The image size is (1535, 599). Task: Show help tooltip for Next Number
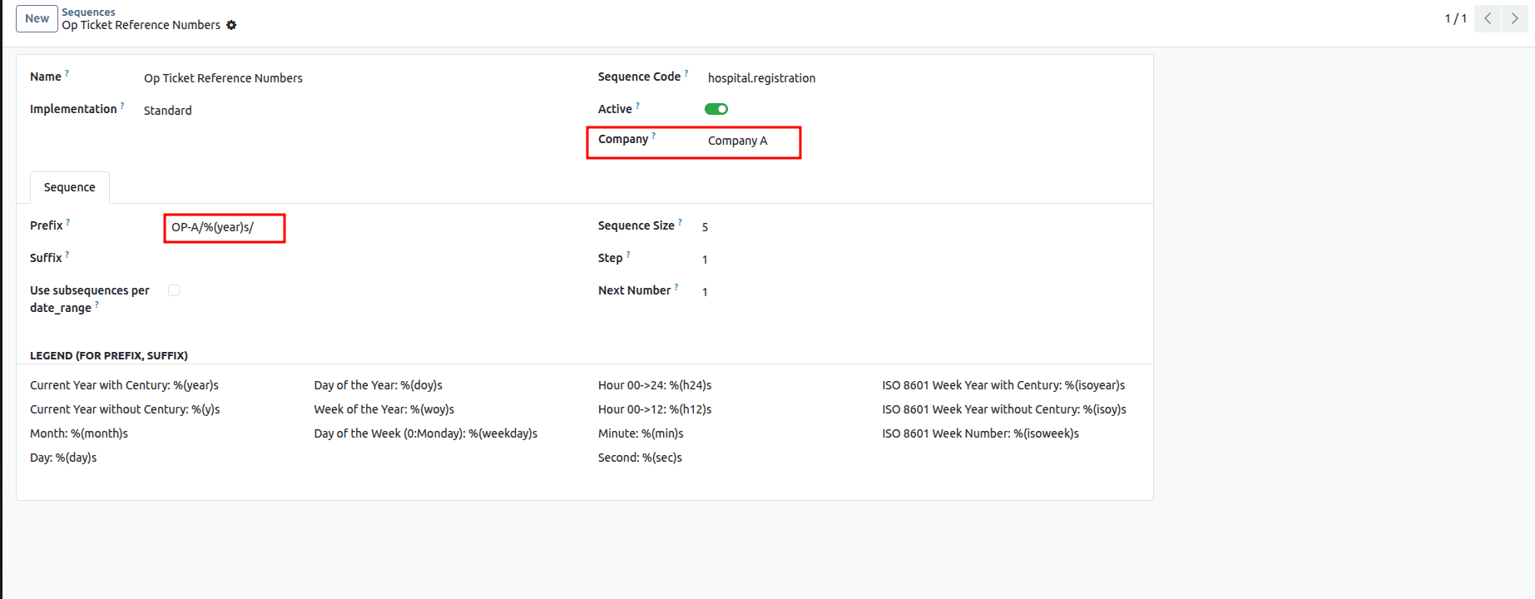coord(676,287)
